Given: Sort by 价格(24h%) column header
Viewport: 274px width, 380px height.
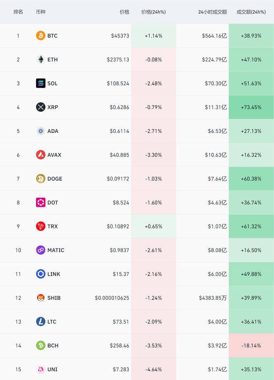Looking at the screenshot, I should click(x=154, y=12).
